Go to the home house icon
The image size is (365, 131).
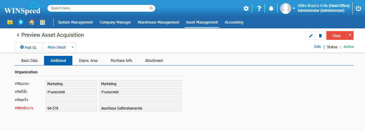click(x=31, y=22)
